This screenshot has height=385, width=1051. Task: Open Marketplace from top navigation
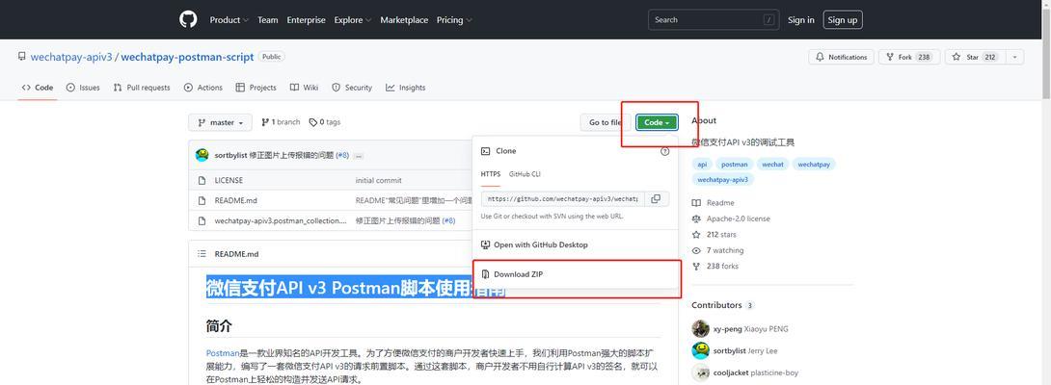pos(404,20)
